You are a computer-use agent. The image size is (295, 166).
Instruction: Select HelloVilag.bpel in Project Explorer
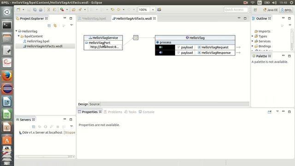tap(38, 41)
